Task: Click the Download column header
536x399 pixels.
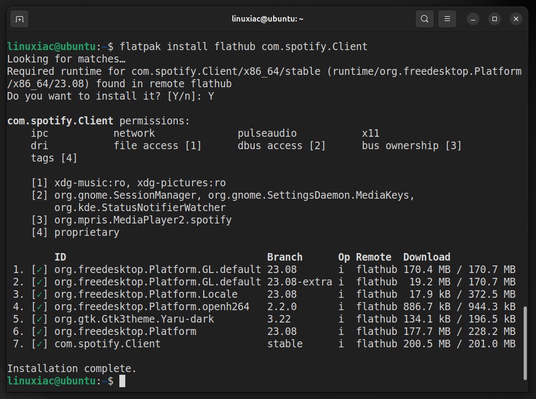Action: tap(427, 257)
